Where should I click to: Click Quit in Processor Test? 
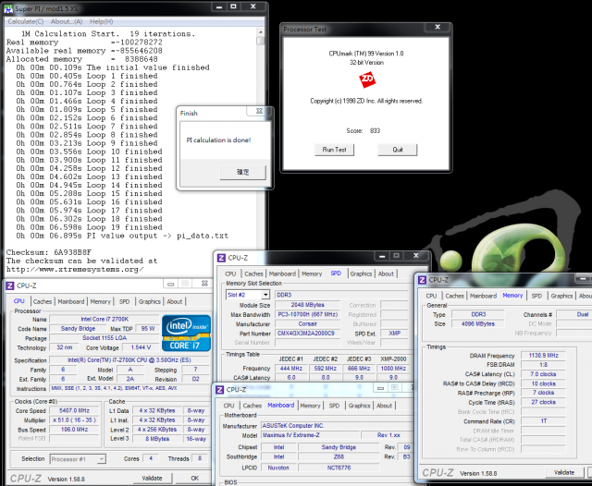(x=398, y=150)
